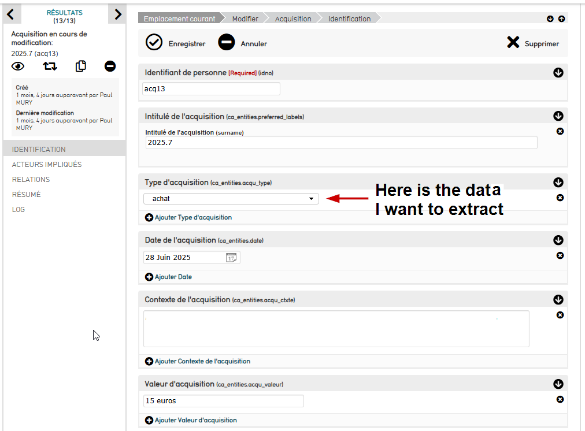Image resolution: width=585 pixels, height=431 pixels.
Task: Click the change type arrows icon
Action: [x=50, y=66]
